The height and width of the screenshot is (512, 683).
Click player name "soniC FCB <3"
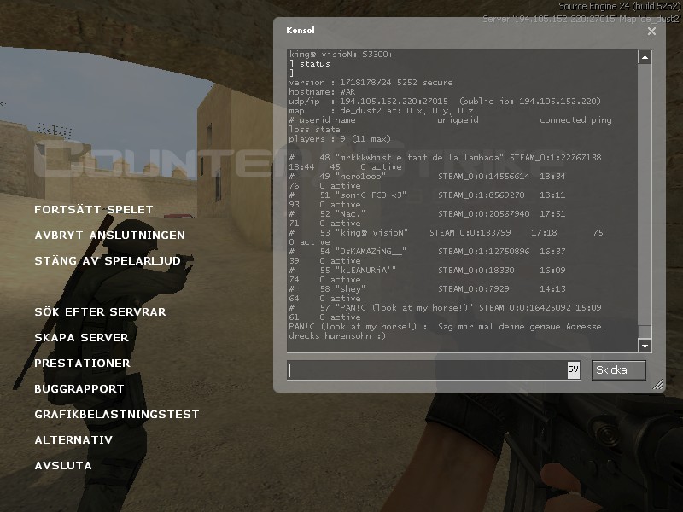point(371,195)
